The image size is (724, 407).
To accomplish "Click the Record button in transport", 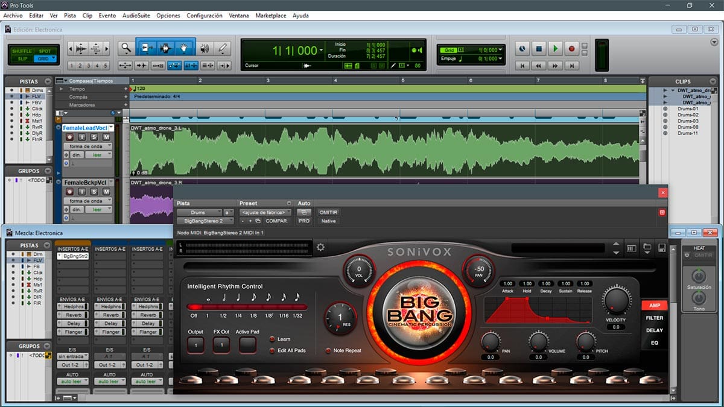I will click(571, 48).
